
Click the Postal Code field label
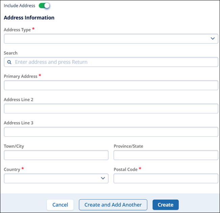[x=126, y=169]
